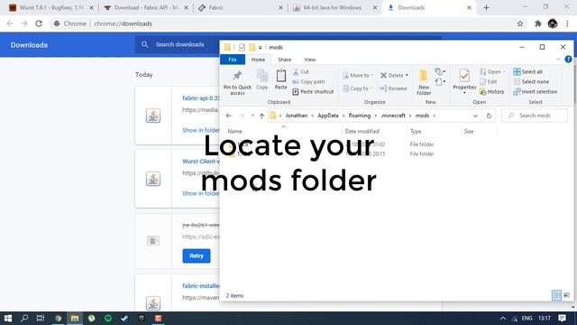Switch Explorer to large icons view
577x325 pixels.
[x=567, y=295]
